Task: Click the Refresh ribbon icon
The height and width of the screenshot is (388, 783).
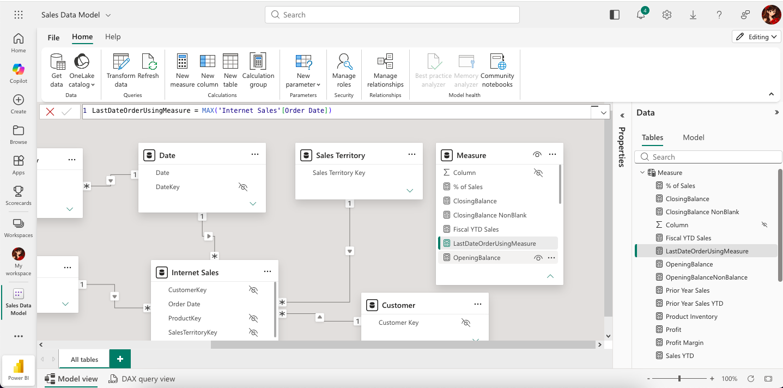Action: (x=148, y=66)
